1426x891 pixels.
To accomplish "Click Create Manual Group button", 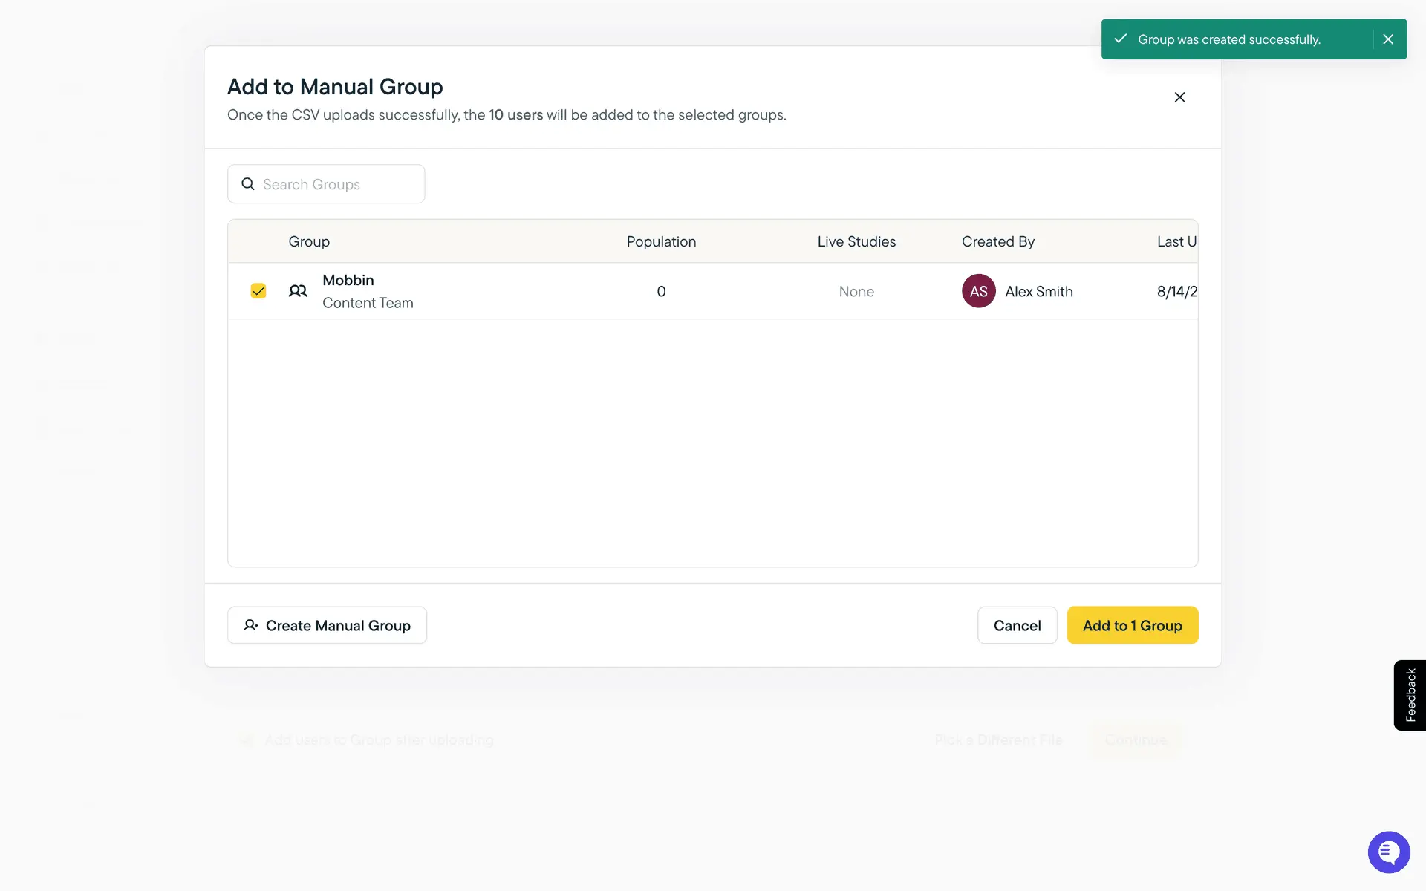I will tap(327, 625).
